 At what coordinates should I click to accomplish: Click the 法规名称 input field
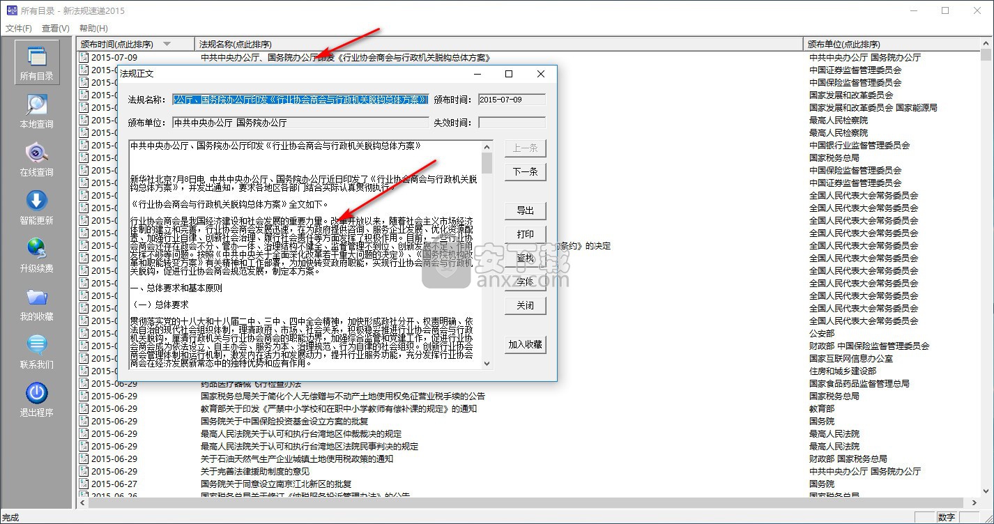click(300, 100)
